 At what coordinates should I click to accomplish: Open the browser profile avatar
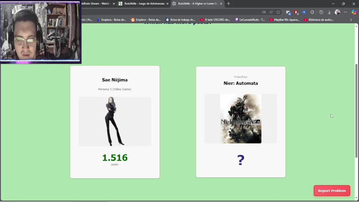point(337,12)
